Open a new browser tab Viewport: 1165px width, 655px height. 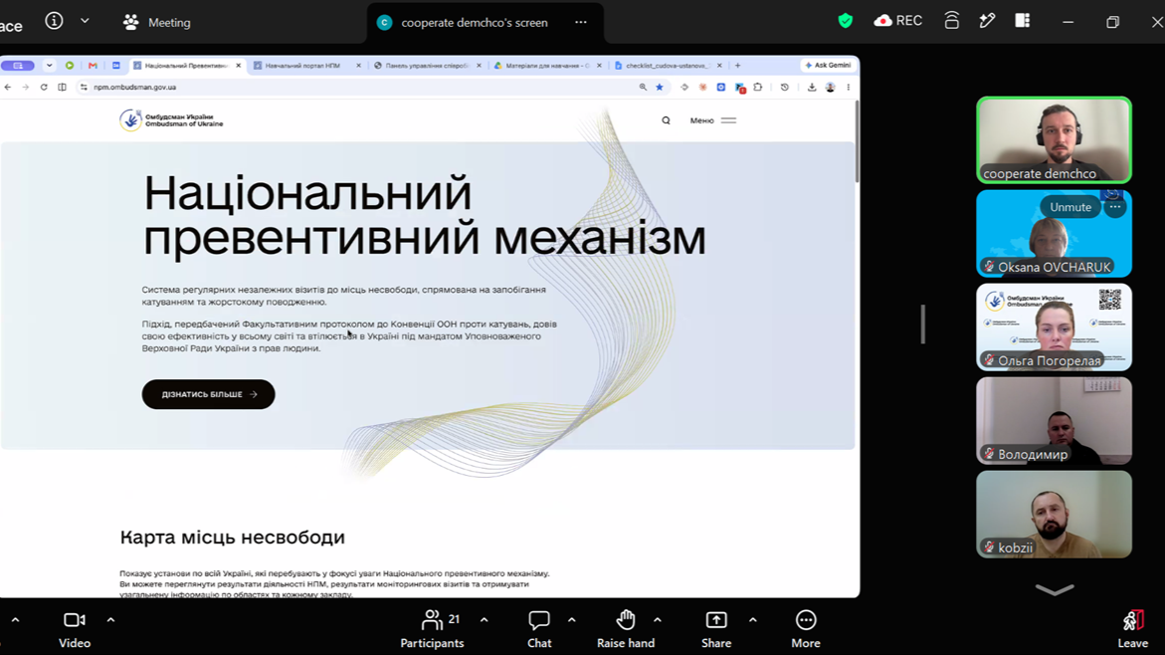coord(738,66)
